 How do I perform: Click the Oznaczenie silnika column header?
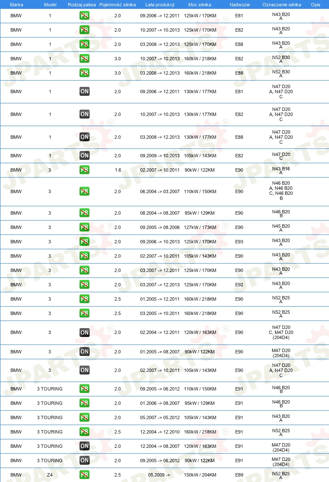click(281, 5)
